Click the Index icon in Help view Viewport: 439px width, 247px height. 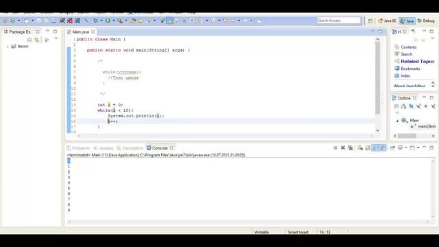coord(396,75)
